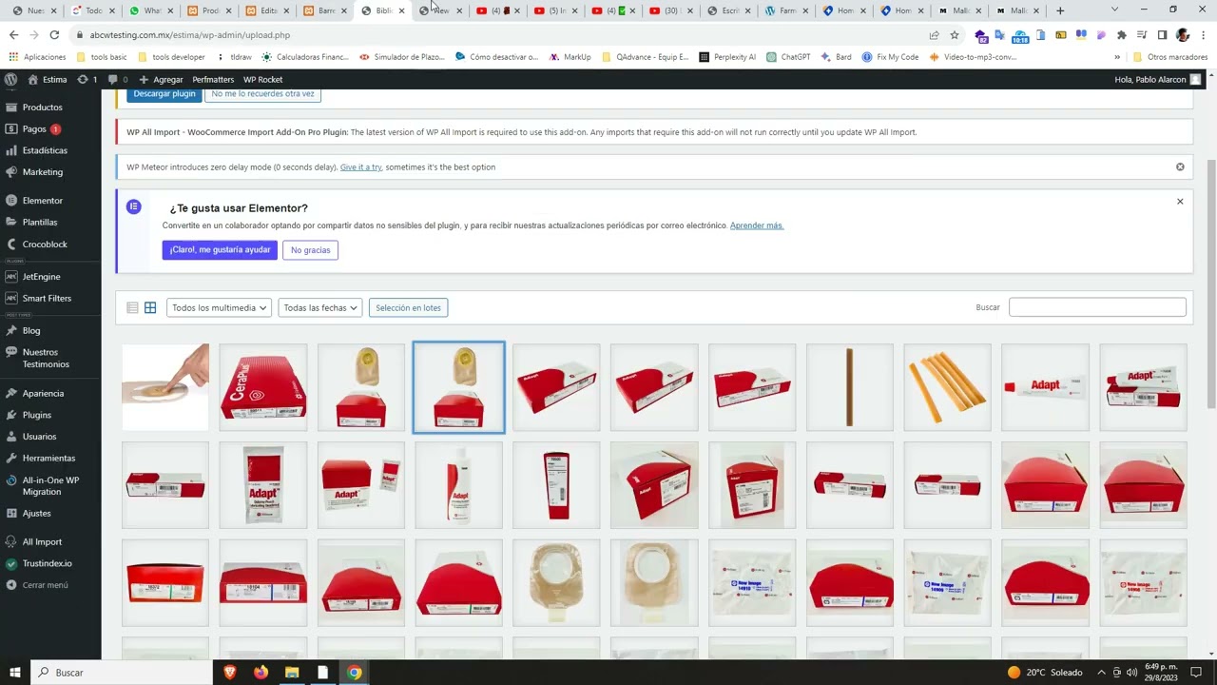The height and width of the screenshot is (685, 1217).
Task: Open a new browser tab
Action: (x=1060, y=10)
